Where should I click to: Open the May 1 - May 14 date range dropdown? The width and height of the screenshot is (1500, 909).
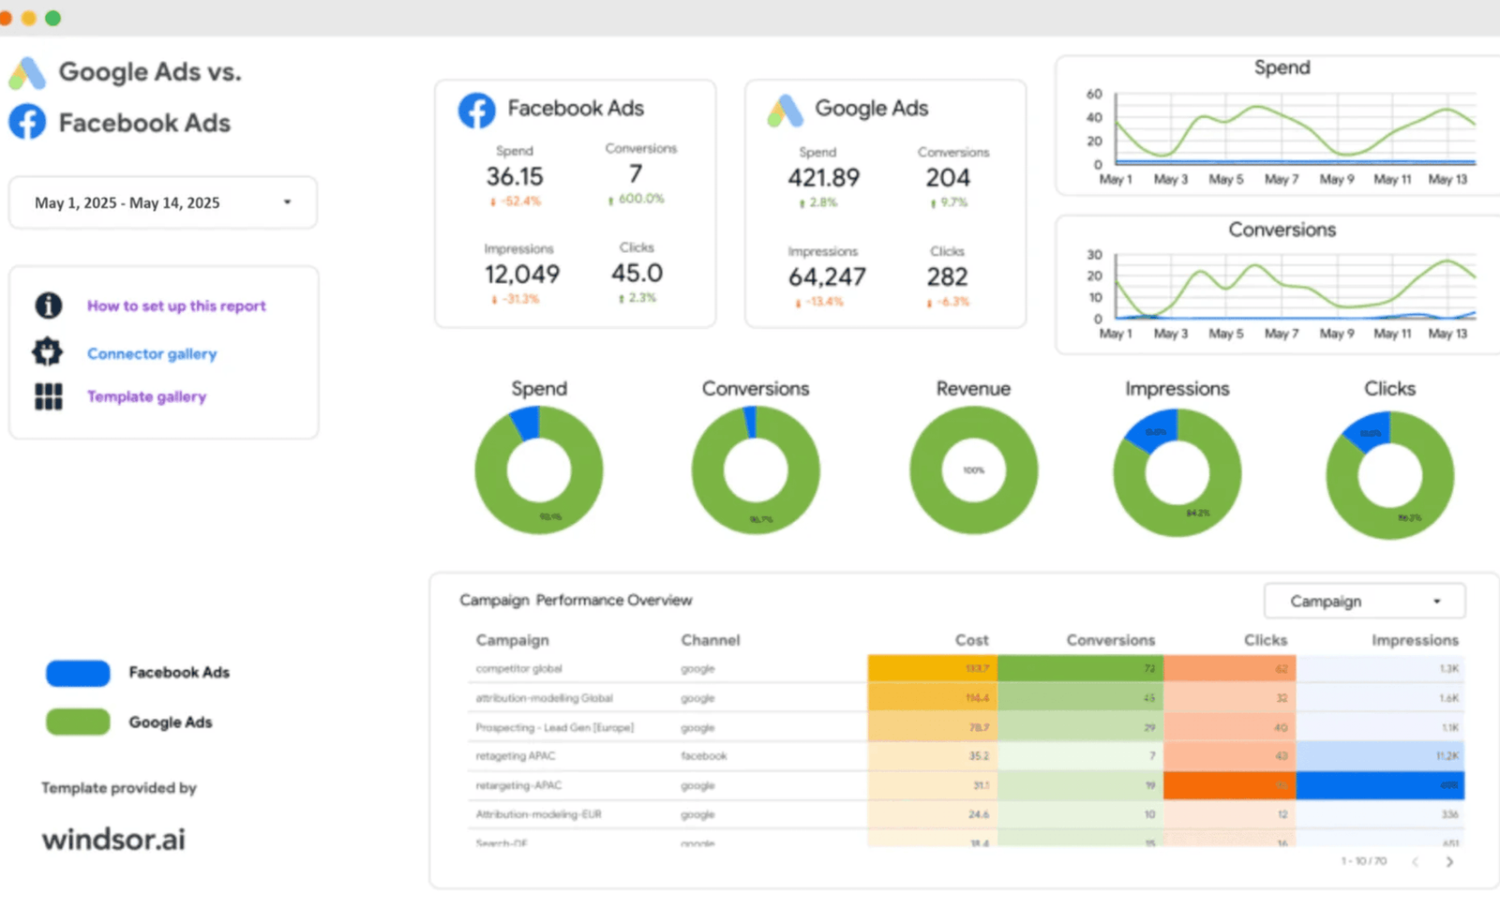tap(163, 202)
